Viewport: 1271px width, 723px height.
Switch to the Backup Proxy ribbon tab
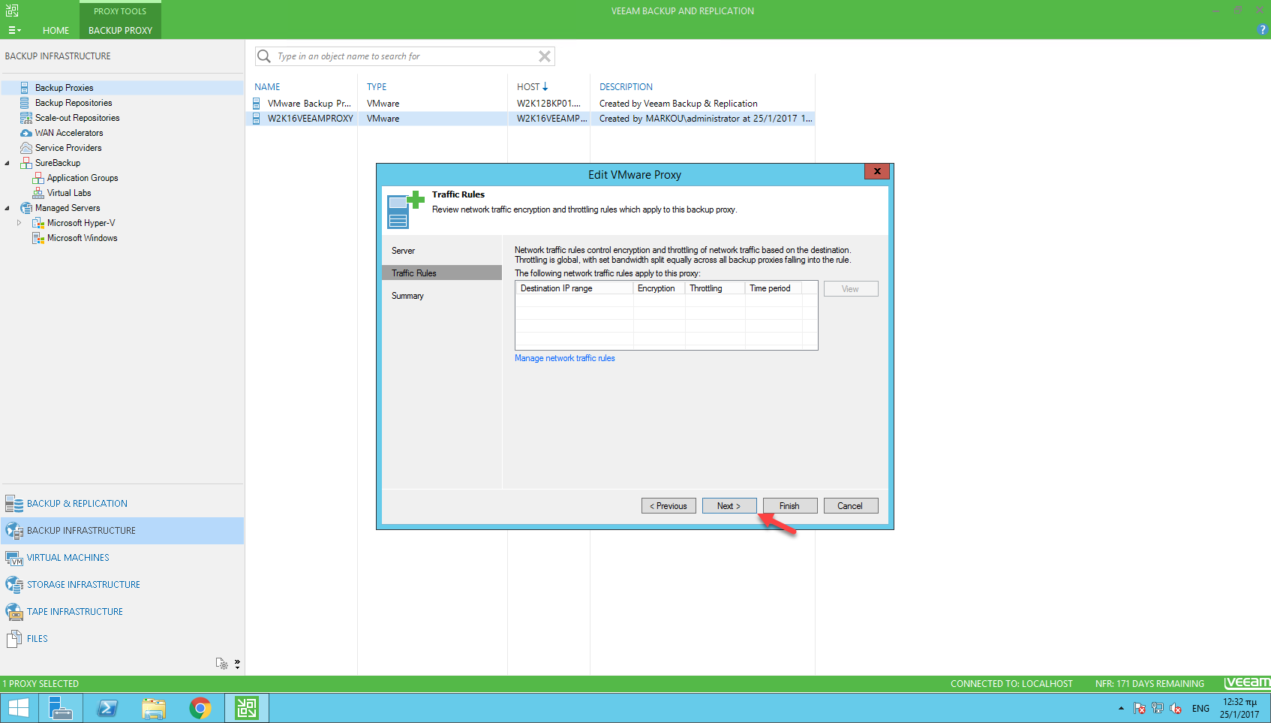120,31
